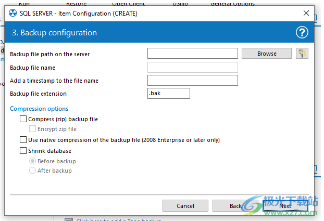
Task: Proceed with the Next button
Action: point(285,206)
